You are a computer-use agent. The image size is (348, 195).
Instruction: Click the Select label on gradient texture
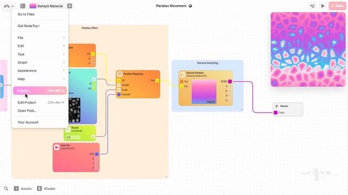click(211, 102)
